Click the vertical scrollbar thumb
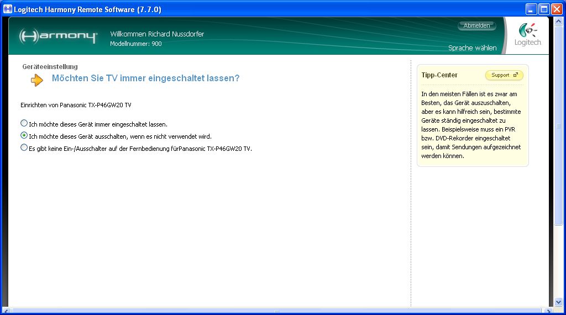 click(x=558, y=124)
